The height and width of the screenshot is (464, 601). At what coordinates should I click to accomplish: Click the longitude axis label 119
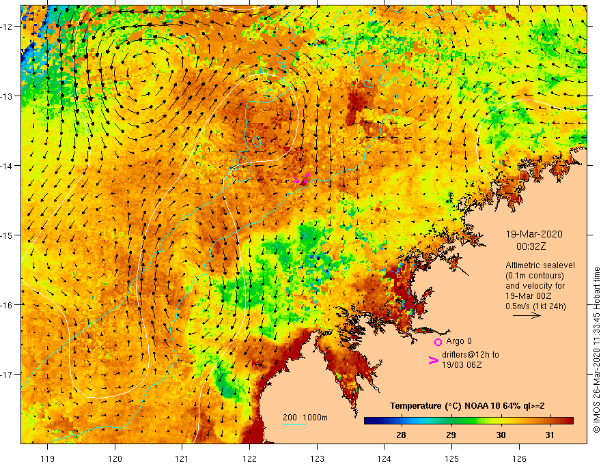click(x=48, y=459)
